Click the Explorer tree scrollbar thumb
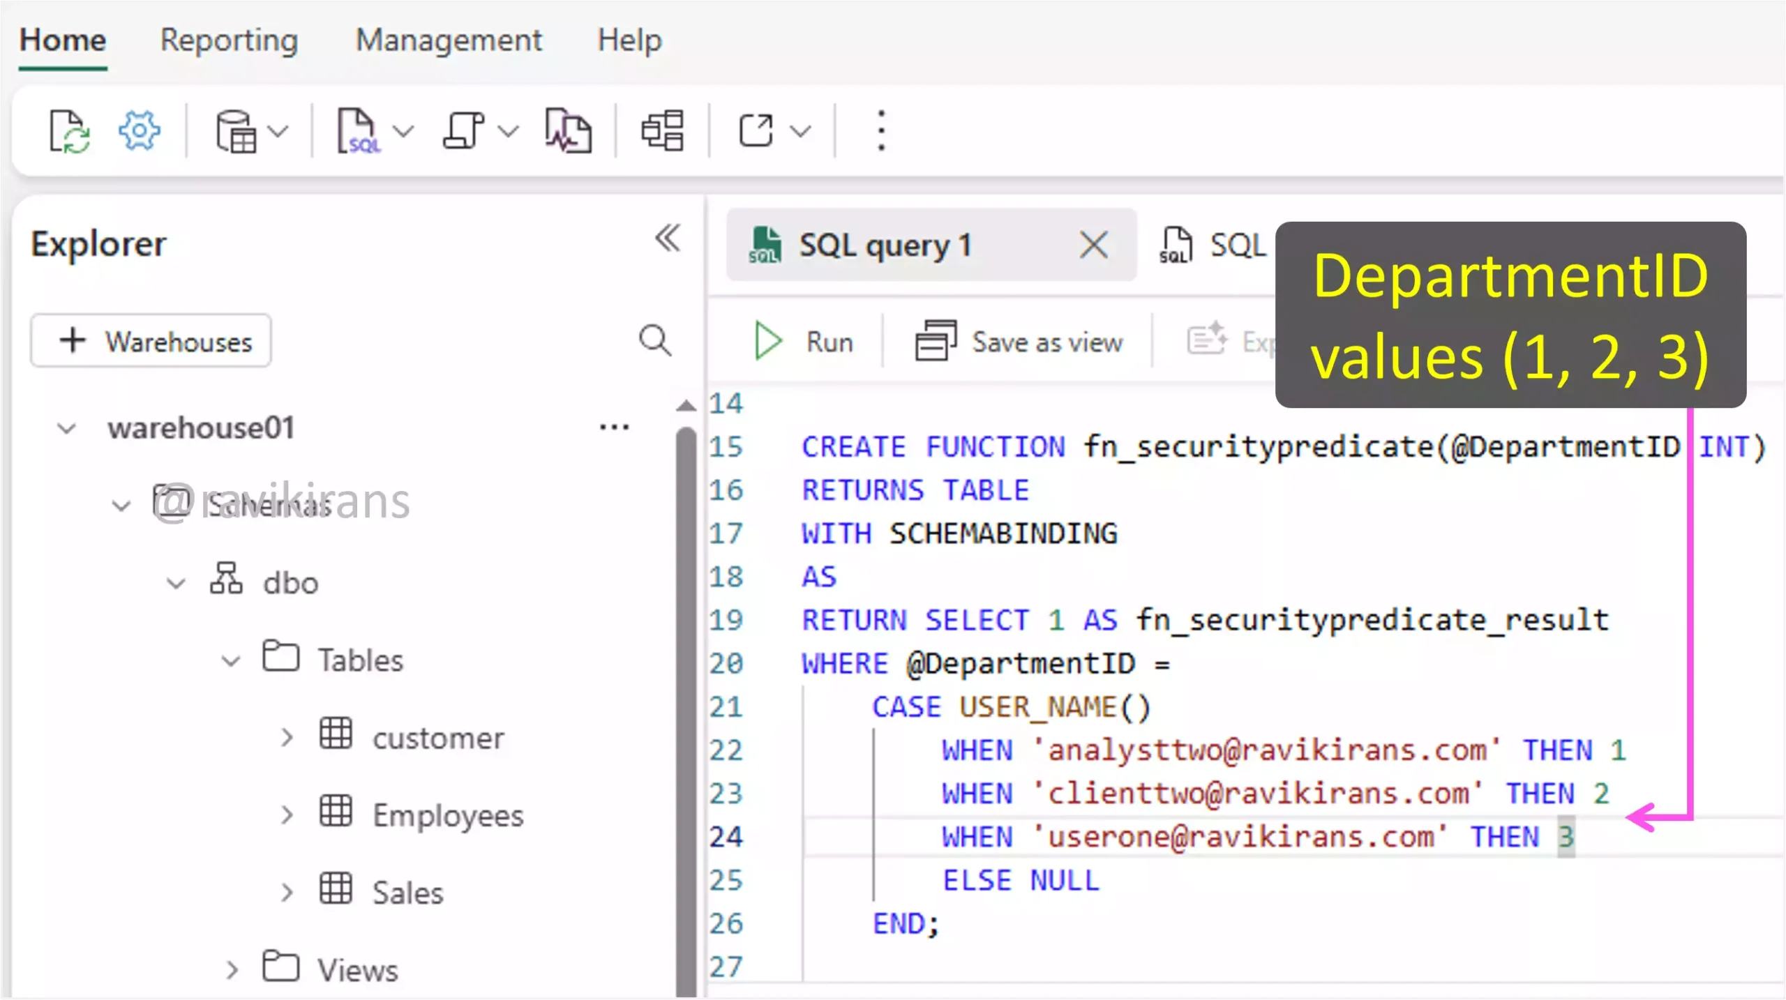This screenshot has height=1000, width=1786. [x=686, y=711]
